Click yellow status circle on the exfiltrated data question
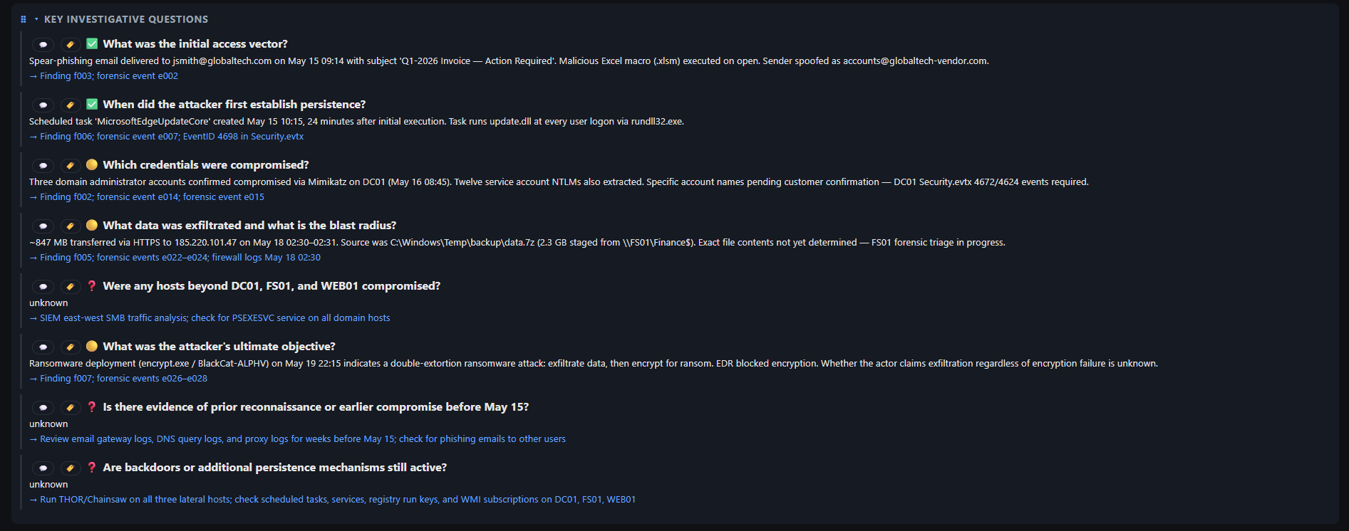Image resolution: width=1349 pixels, height=531 pixels. [92, 225]
